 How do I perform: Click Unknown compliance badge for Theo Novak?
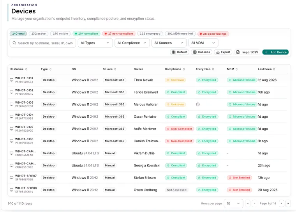175,80
